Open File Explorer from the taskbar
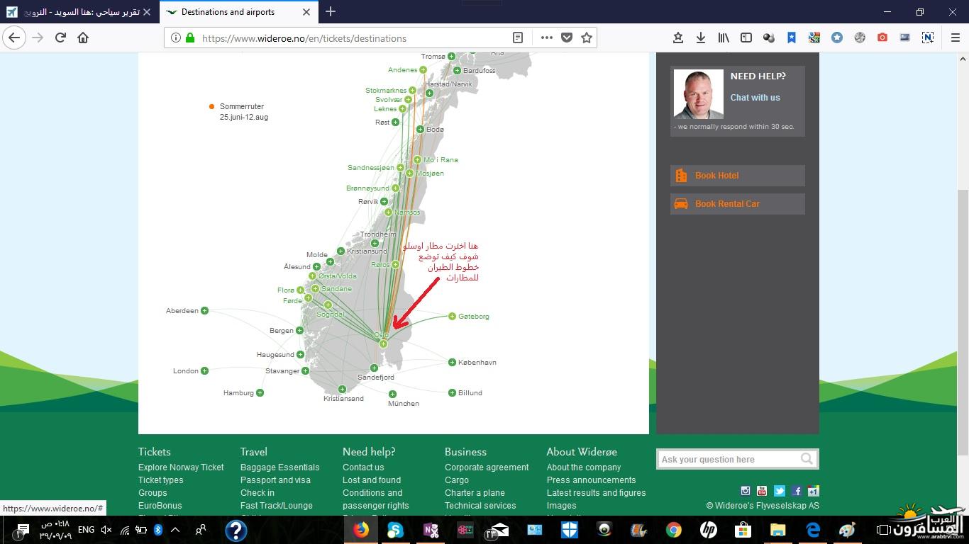 tap(778, 530)
